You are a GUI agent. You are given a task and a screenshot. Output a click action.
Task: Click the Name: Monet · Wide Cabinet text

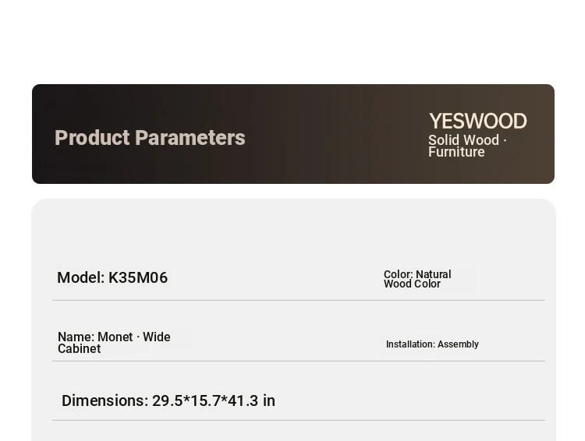click(114, 343)
